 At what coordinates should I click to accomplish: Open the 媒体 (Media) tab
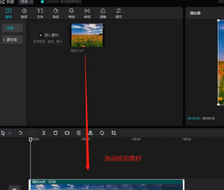pyautogui.click(x=9, y=13)
